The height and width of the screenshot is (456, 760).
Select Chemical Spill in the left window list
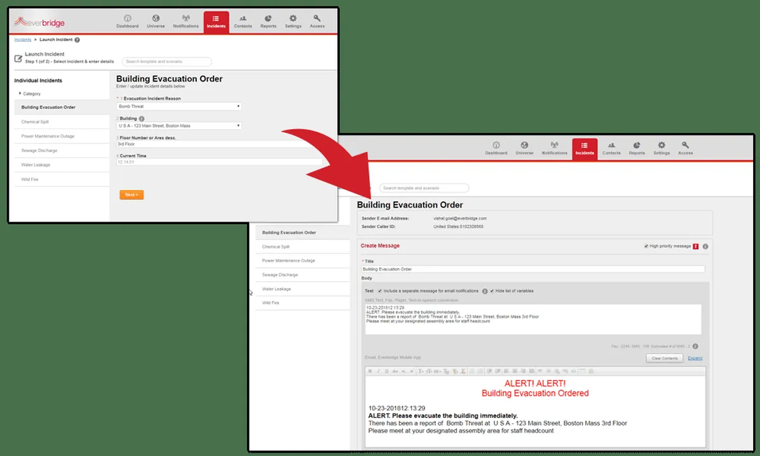pos(61,122)
